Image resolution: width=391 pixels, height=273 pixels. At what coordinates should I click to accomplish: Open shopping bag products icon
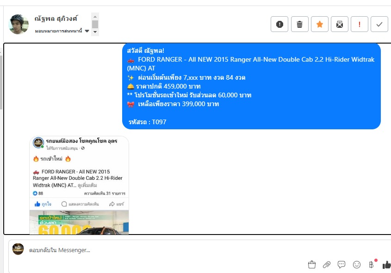[x=312, y=265]
